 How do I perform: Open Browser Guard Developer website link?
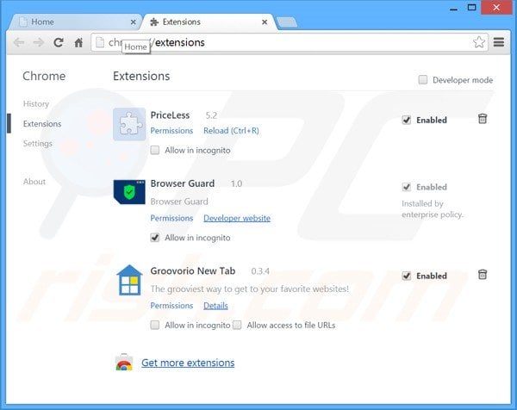[237, 218]
